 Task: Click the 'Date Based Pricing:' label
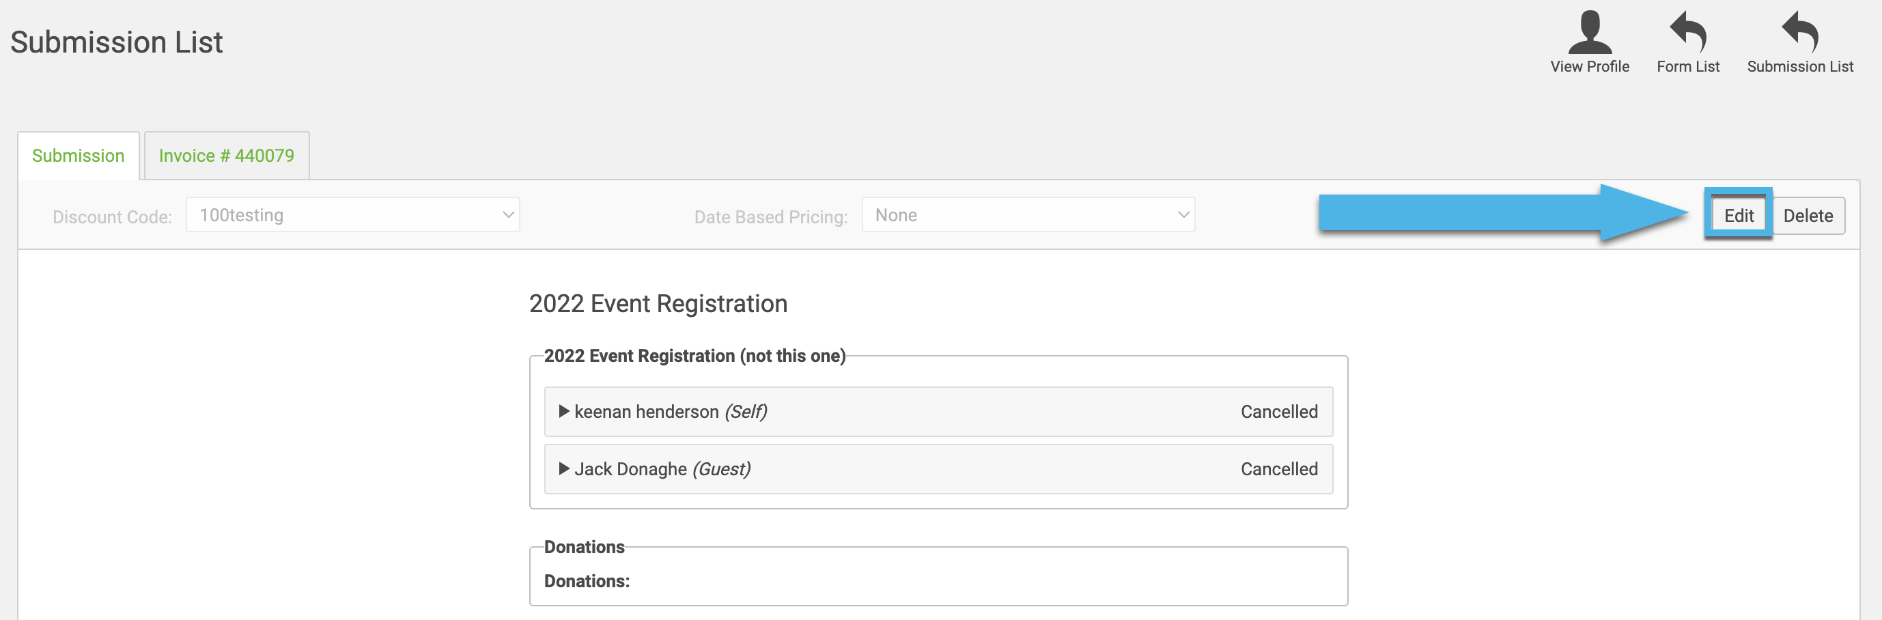(771, 217)
